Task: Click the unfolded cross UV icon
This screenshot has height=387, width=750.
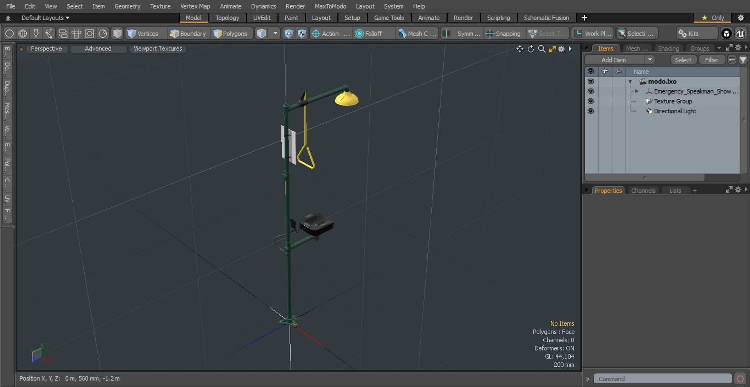Action: click(x=76, y=34)
